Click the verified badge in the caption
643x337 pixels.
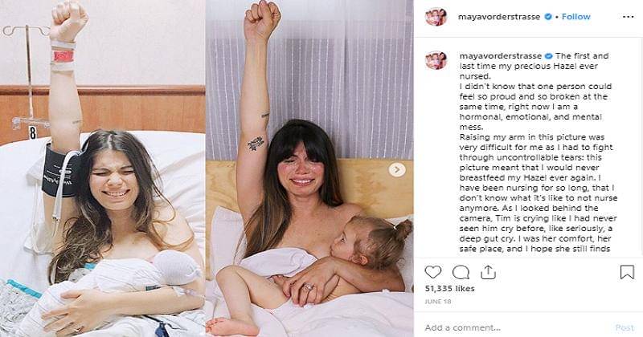548,56
